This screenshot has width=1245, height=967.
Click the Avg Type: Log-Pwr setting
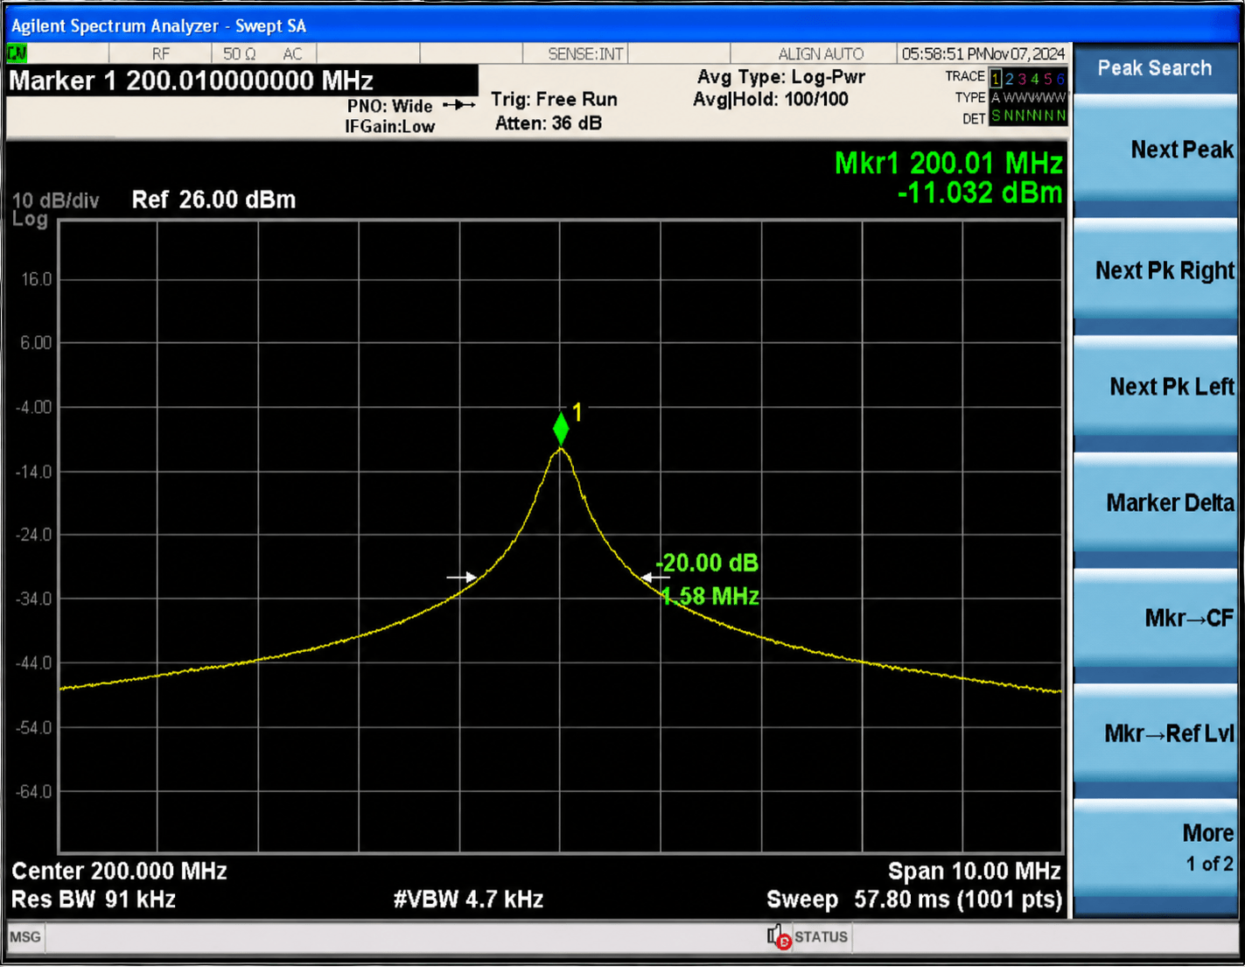(781, 77)
